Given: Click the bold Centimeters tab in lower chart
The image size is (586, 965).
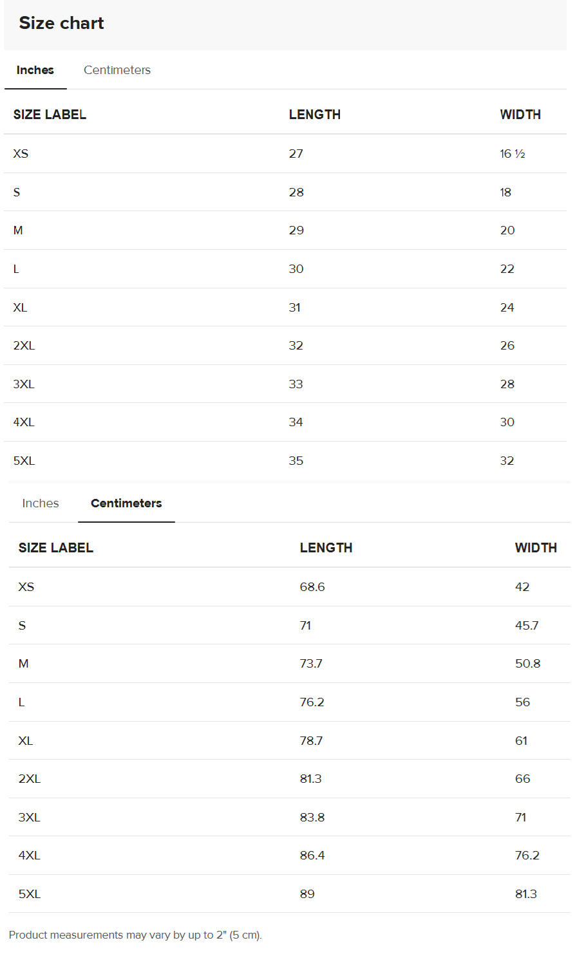Looking at the screenshot, I should tap(126, 503).
